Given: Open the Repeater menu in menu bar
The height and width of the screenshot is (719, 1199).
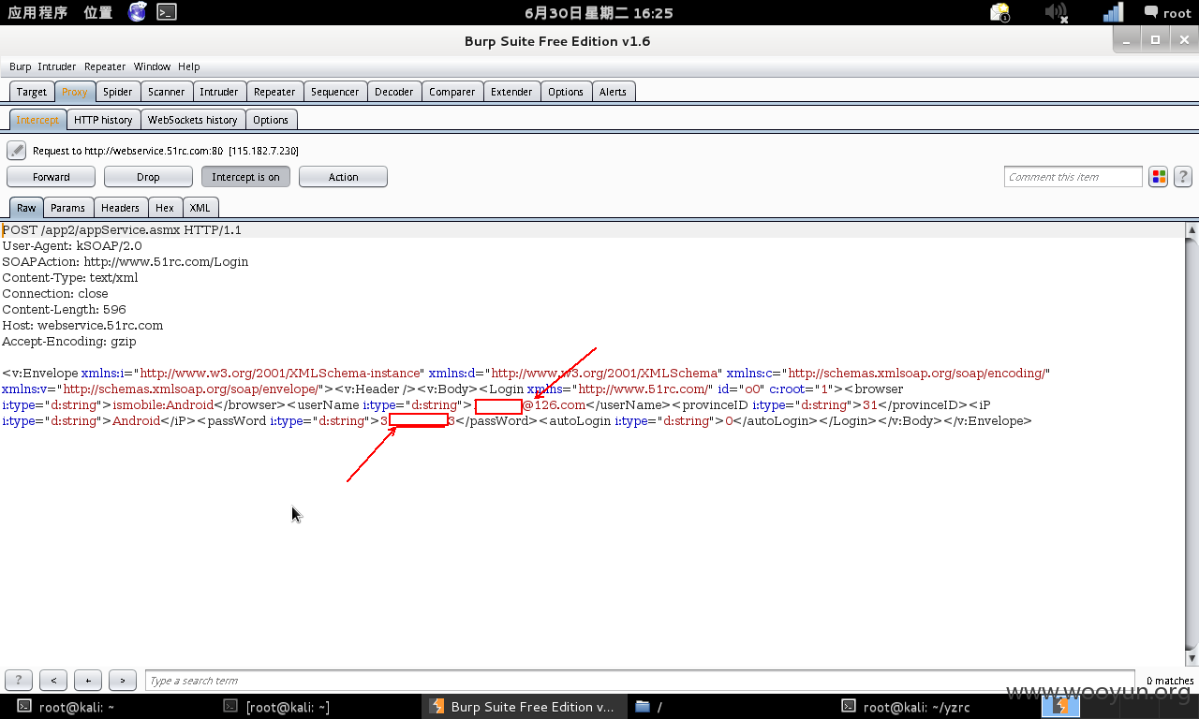Looking at the screenshot, I should (x=105, y=66).
